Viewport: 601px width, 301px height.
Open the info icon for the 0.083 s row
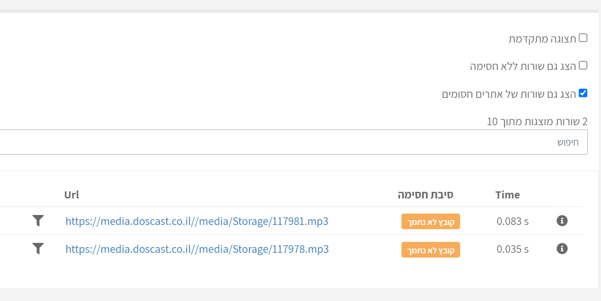click(562, 221)
